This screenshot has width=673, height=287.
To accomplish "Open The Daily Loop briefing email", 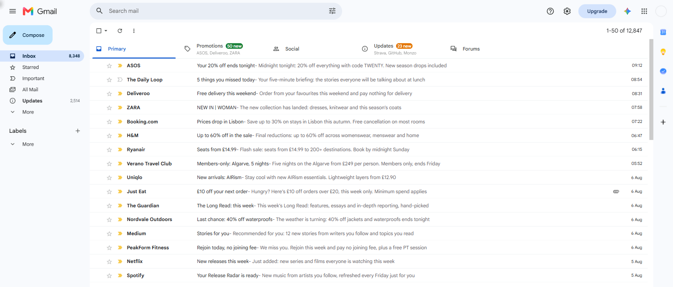I will point(369,80).
